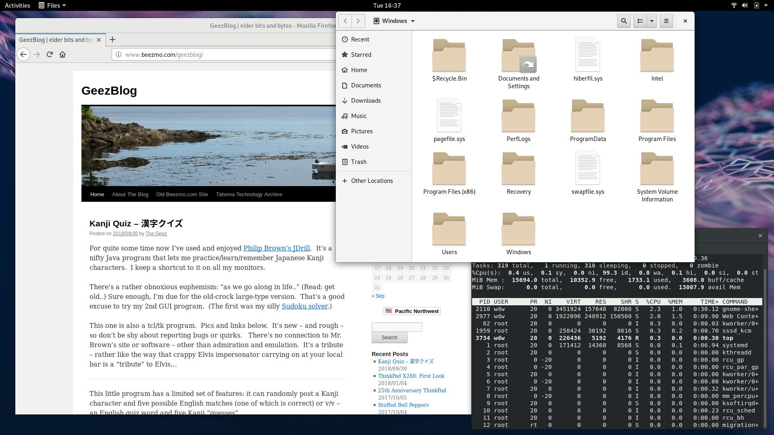Open ThinkPad X280: First Look post
The height and width of the screenshot is (435, 774).
tap(411, 376)
